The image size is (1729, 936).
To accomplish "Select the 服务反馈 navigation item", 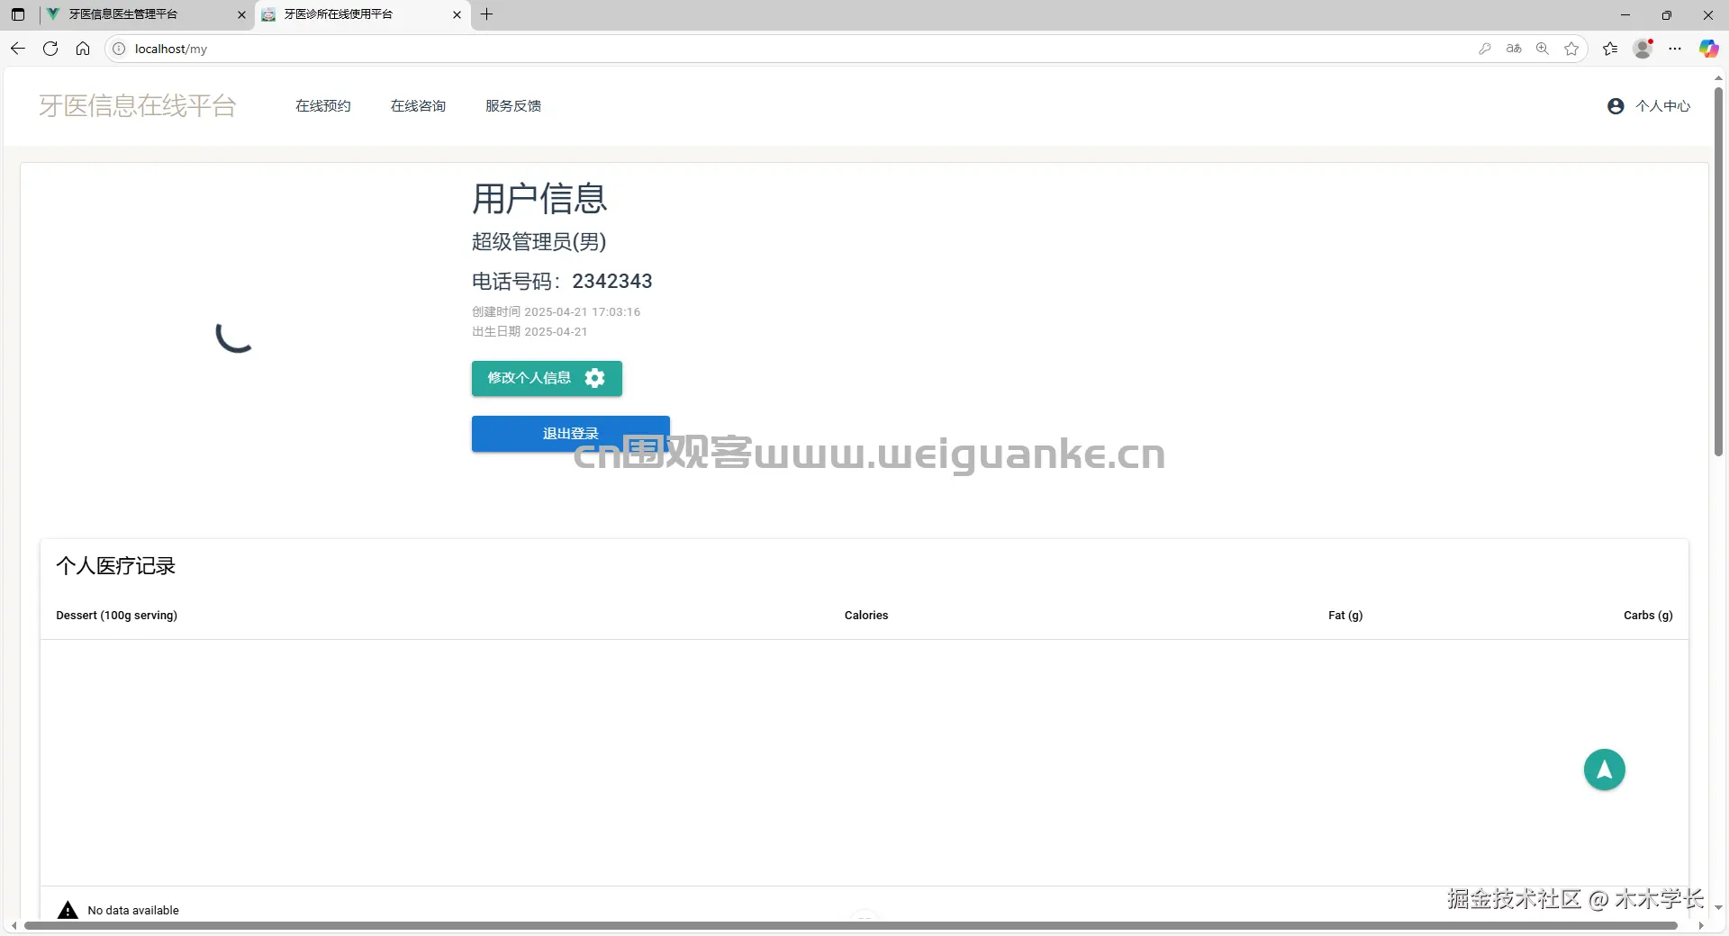I will 512,105.
